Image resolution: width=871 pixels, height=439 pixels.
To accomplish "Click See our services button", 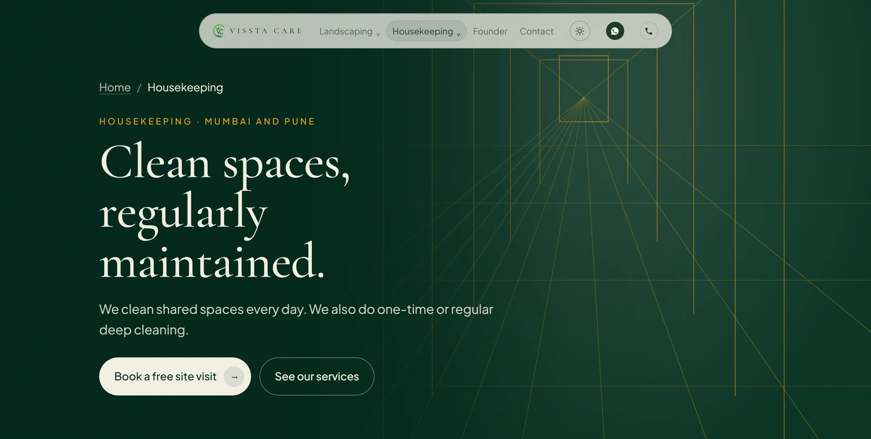I will point(317,376).
